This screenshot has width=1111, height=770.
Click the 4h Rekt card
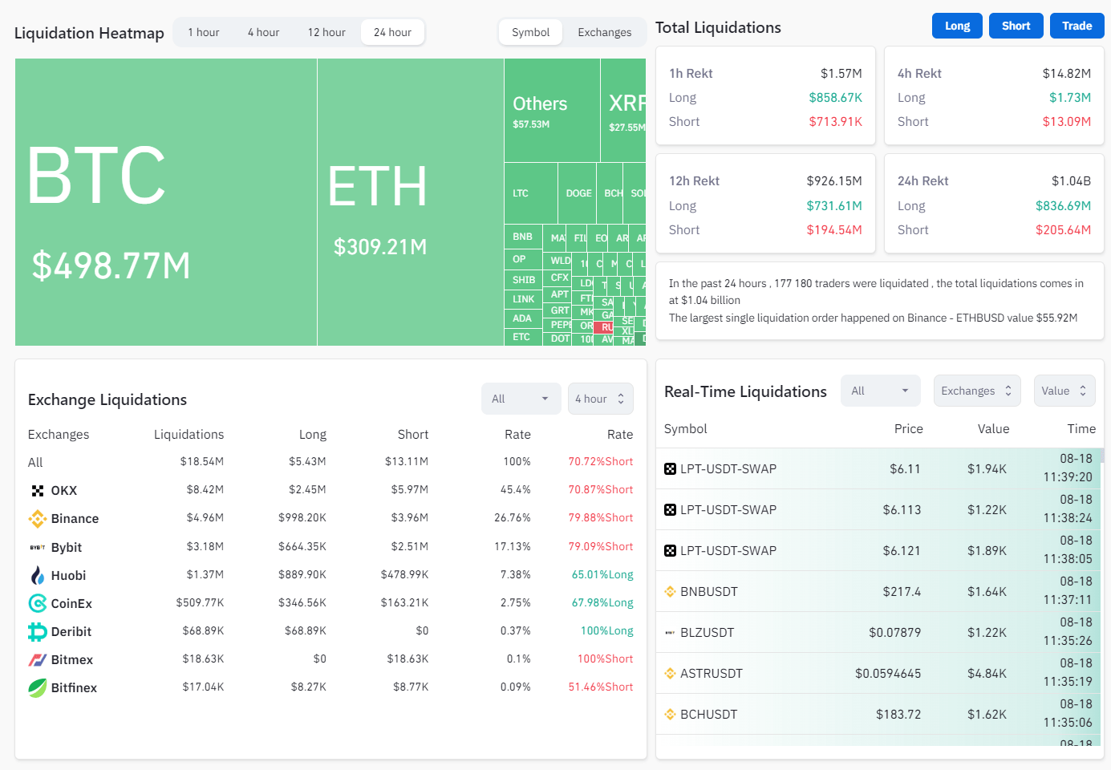point(994,96)
